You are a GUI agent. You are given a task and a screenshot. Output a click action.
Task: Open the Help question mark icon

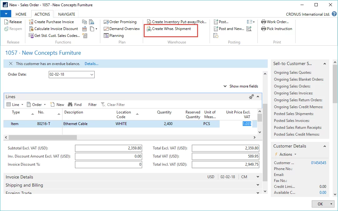334,14
